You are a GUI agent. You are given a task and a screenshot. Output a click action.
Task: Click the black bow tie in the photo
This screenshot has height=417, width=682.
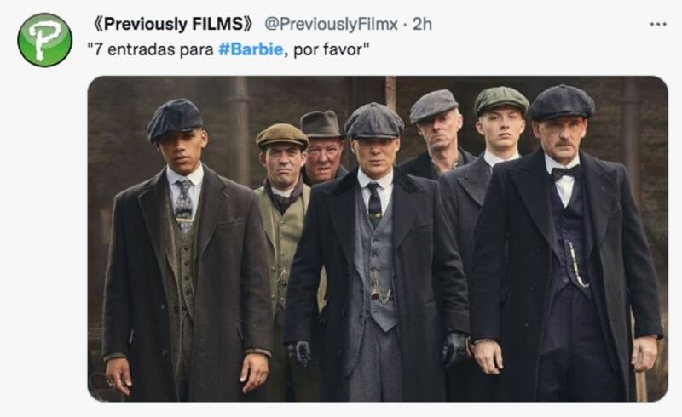tap(566, 172)
